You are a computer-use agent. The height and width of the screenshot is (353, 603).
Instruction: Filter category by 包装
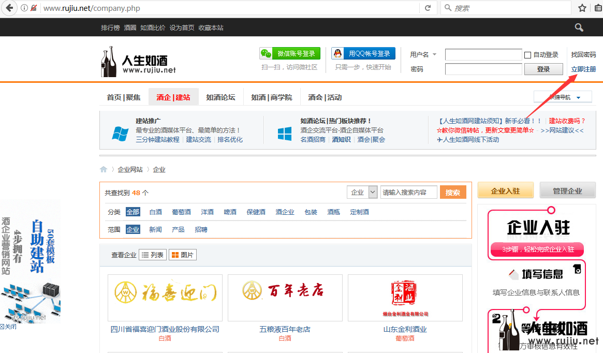click(311, 212)
